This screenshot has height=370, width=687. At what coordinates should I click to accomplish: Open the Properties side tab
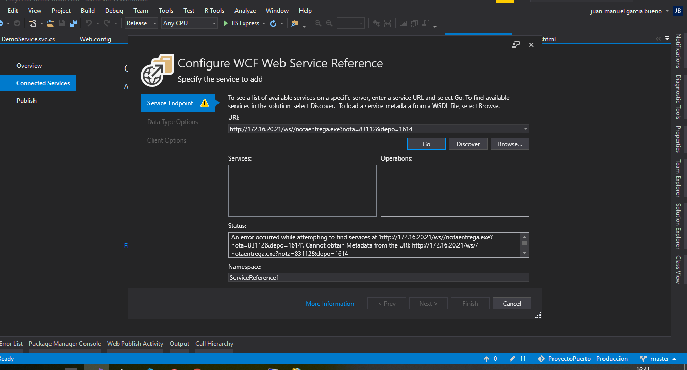[x=679, y=139]
